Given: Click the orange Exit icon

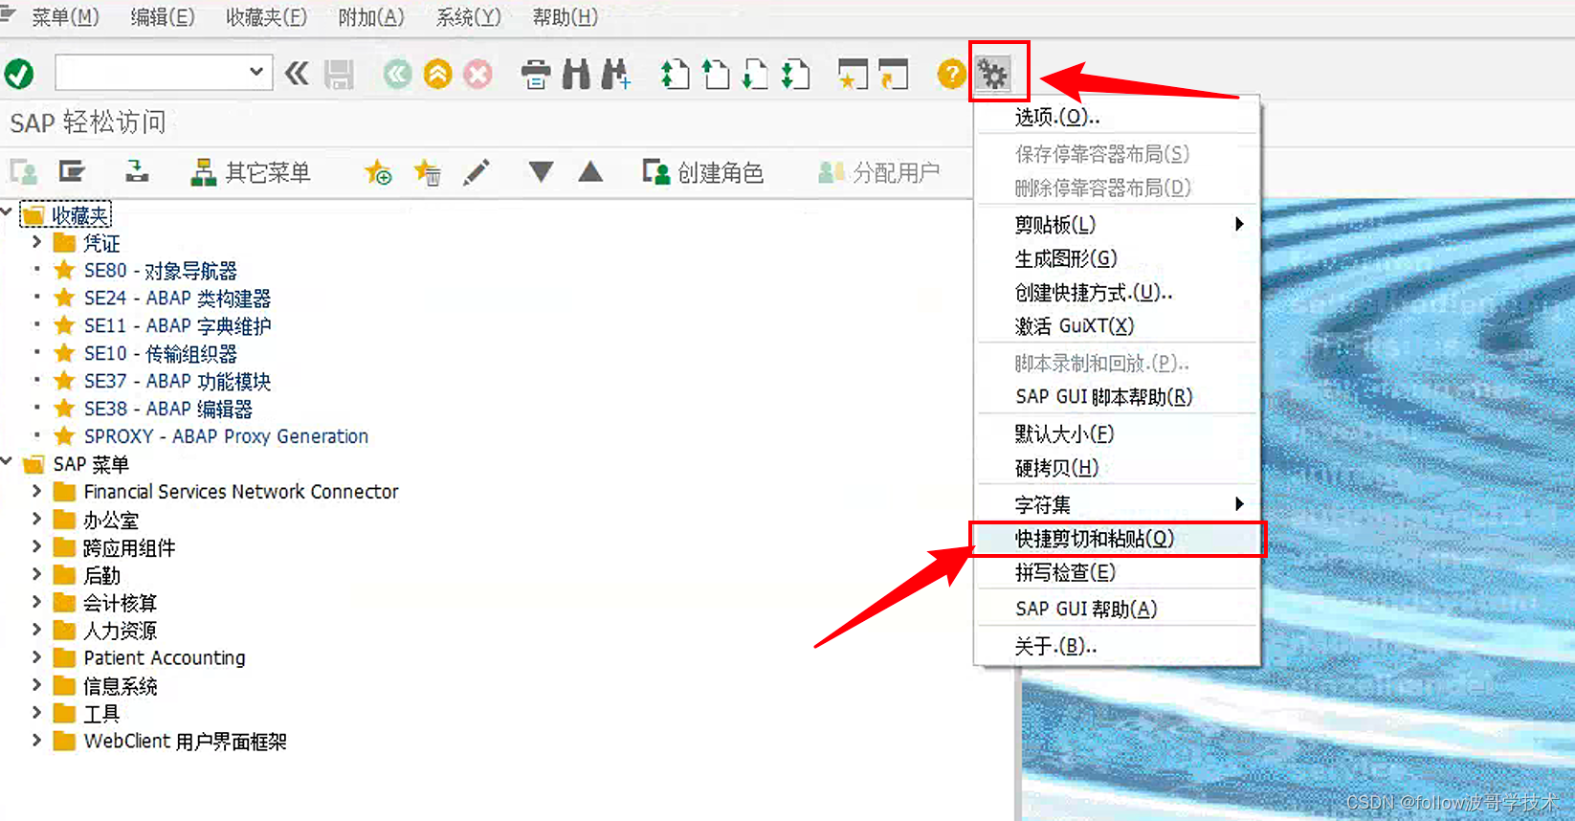Looking at the screenshot, I should [x=438, y=74].
